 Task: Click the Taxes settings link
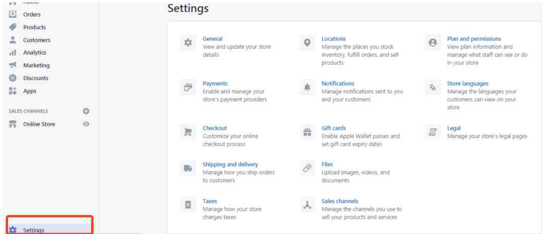pos(210,201)
